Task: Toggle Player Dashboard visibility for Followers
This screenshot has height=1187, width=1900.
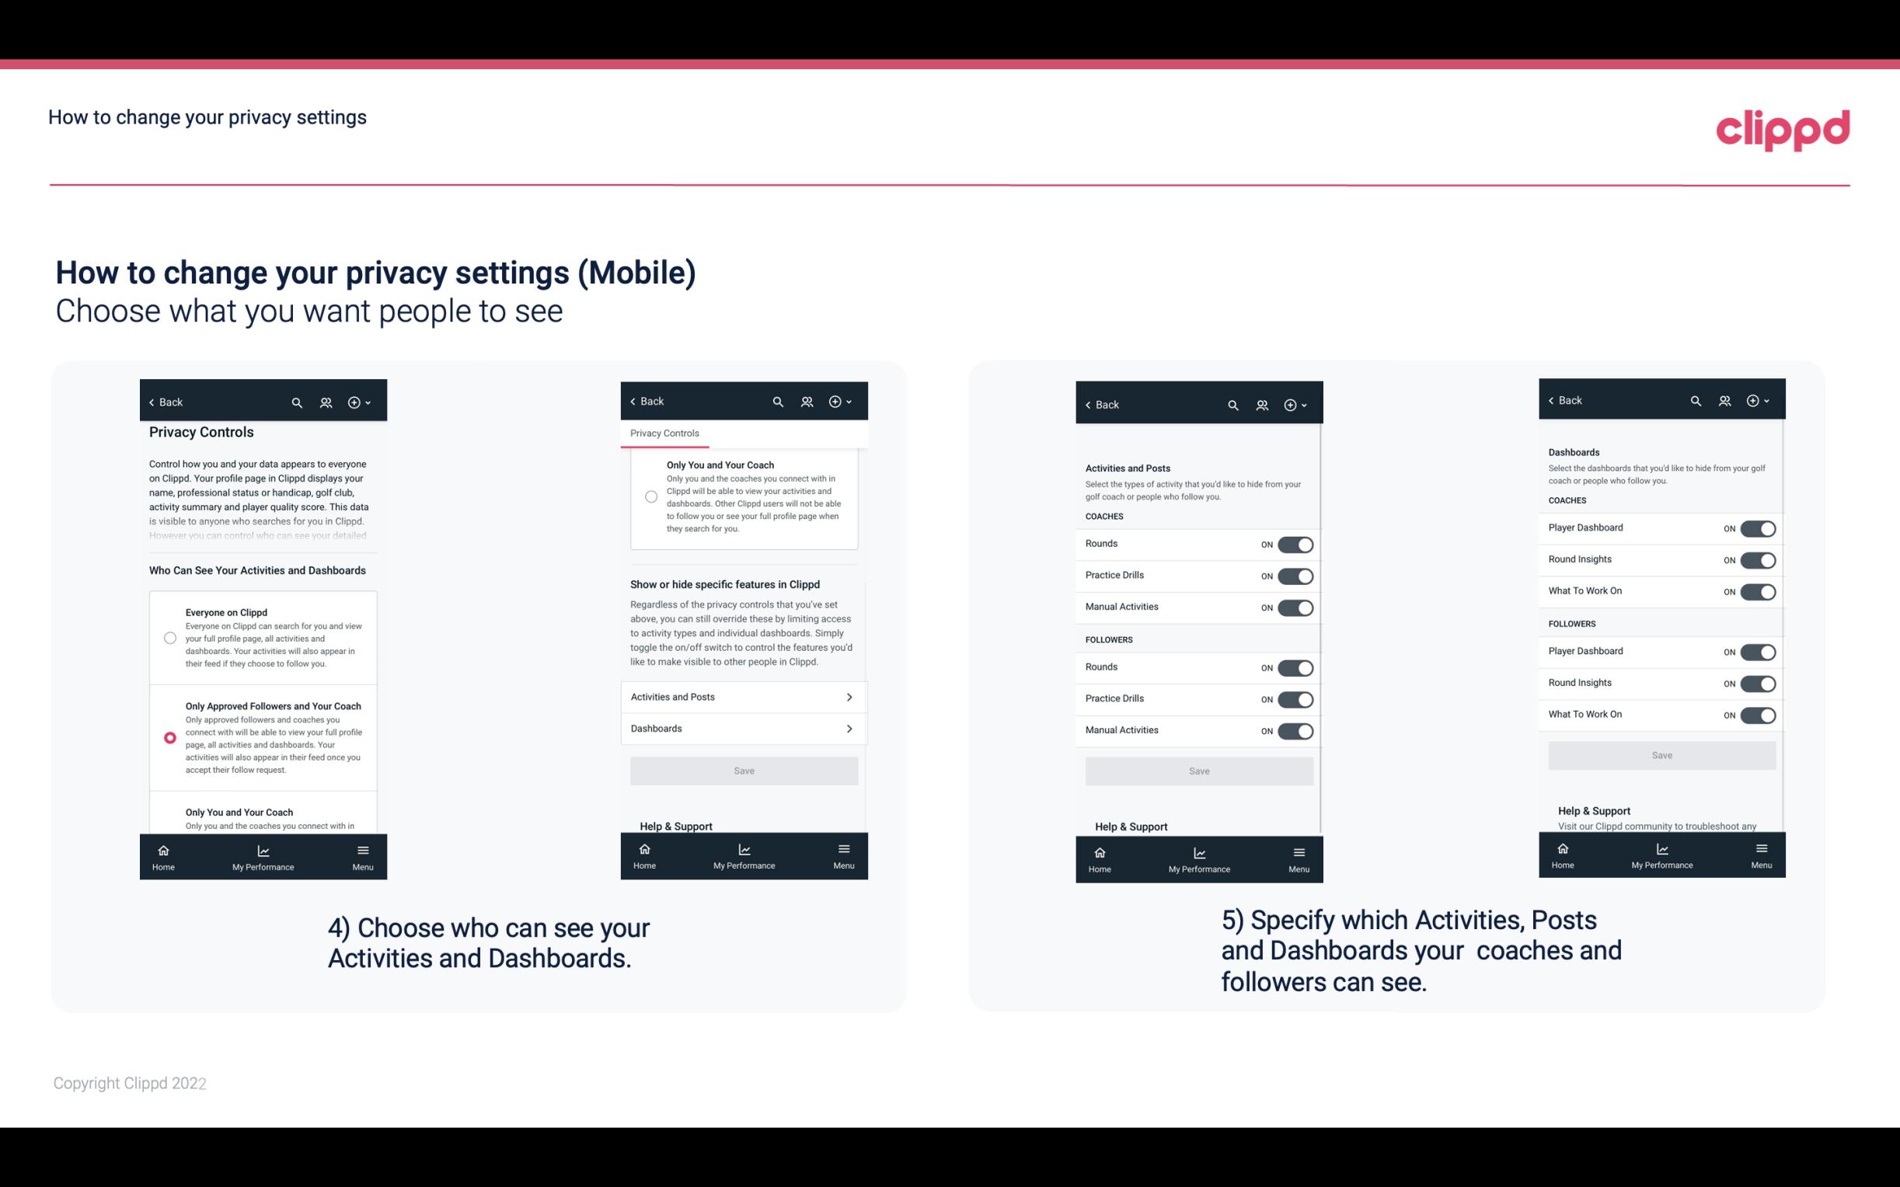Action: 1758,651
